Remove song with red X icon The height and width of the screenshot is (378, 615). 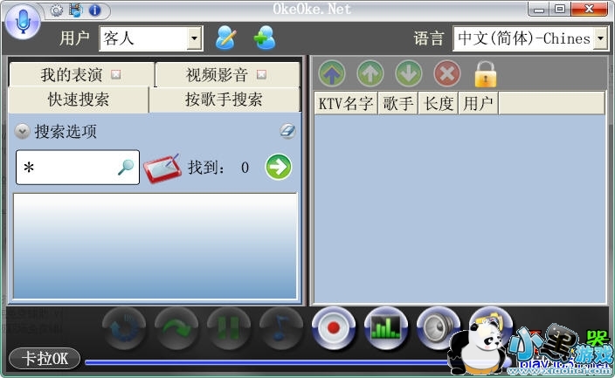[447, 73]
